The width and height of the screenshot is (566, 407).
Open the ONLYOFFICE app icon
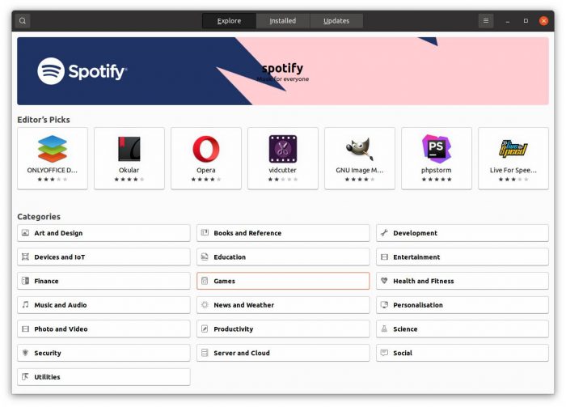(x=53, y=149)
